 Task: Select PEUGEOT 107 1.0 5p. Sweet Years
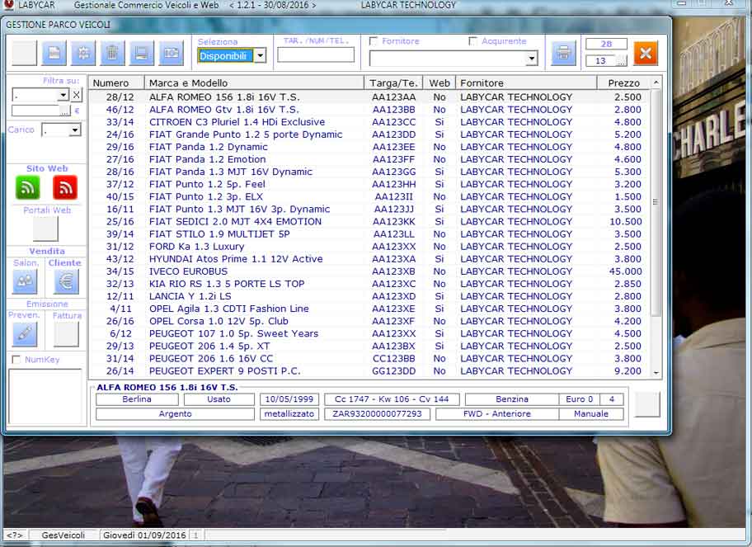[x=369, y=334]
